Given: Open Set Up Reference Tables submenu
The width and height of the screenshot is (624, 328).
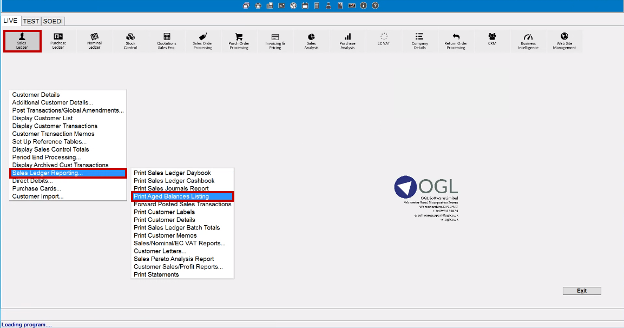Looking at the screenshot, I should (68, 142).
